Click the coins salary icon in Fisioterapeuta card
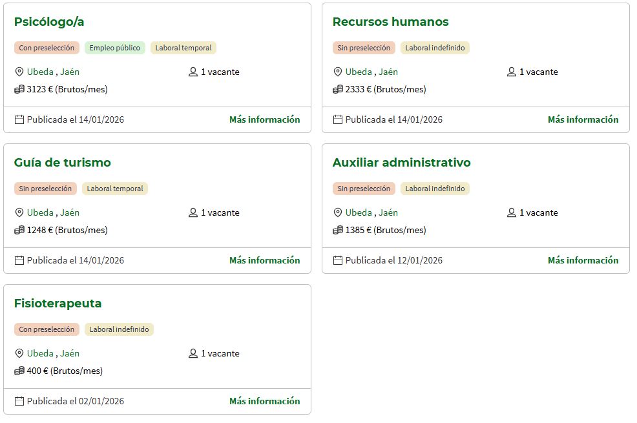This screenshot has width=637, height=423. click(x=19, y=371)
